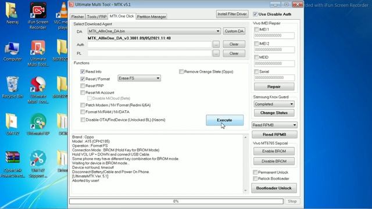Browse for PL file with ellipsis button

pos(216,53)
